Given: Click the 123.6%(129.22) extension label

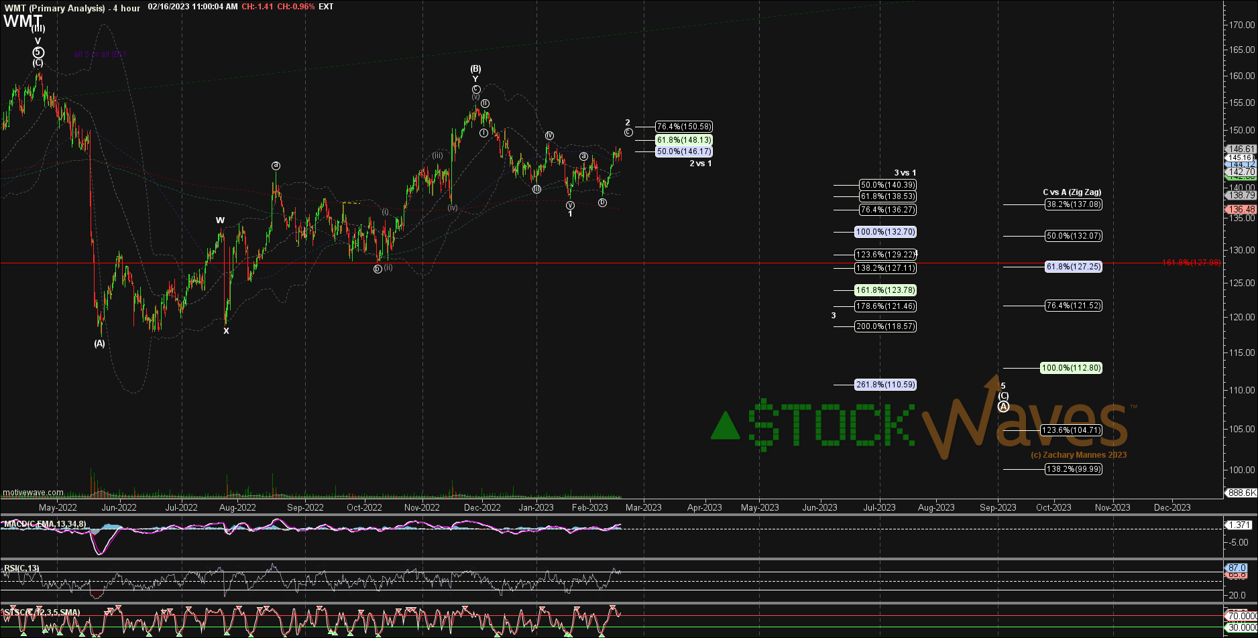Looking at the screenshot, I should point(885,255).
